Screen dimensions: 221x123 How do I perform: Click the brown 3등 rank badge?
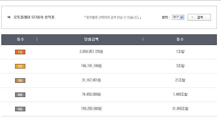tap(20, 81)
